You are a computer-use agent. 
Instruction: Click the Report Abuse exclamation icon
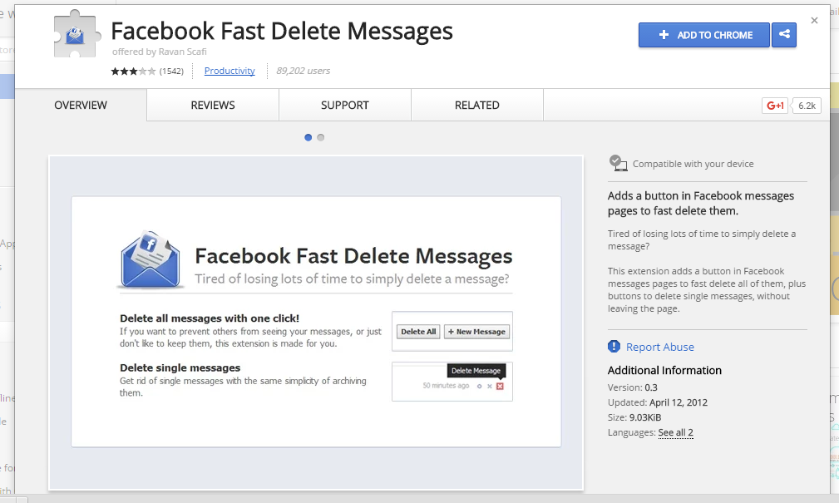tap(614, 346)
